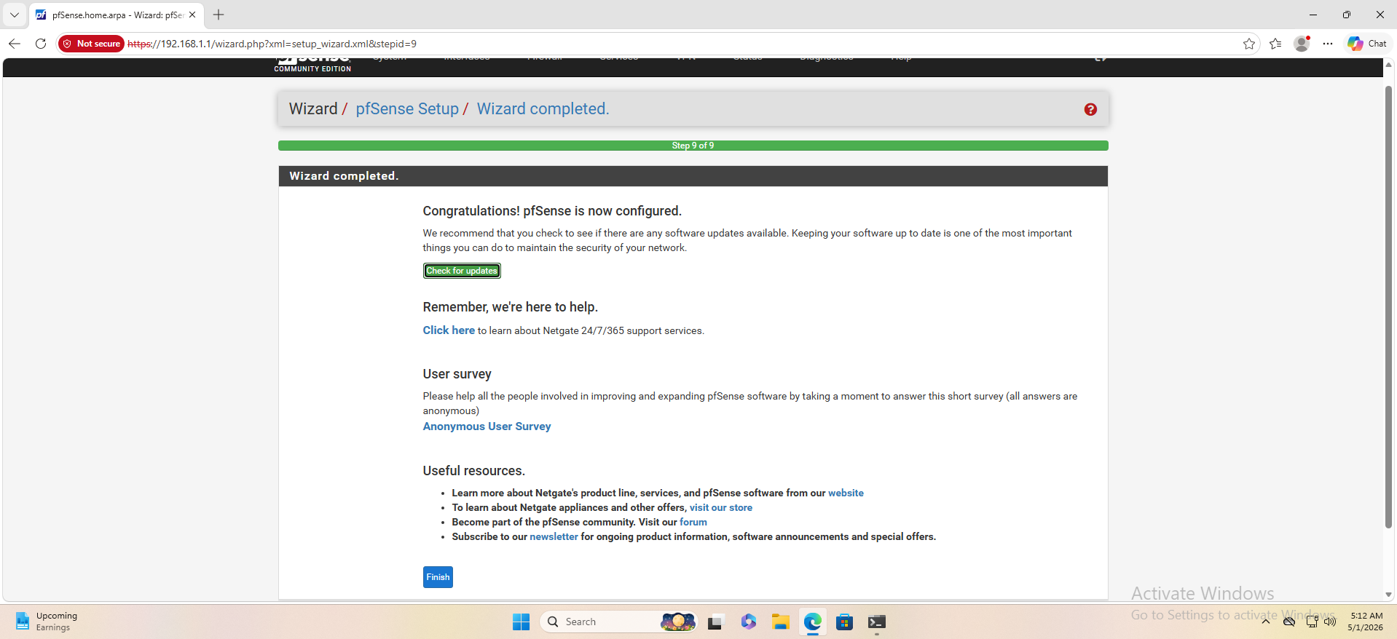
Task: Click the scroll down arrow
Action: click(x=1388, y=595)
